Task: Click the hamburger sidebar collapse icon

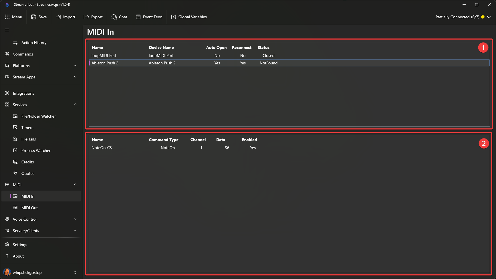Action: point(7,30)
